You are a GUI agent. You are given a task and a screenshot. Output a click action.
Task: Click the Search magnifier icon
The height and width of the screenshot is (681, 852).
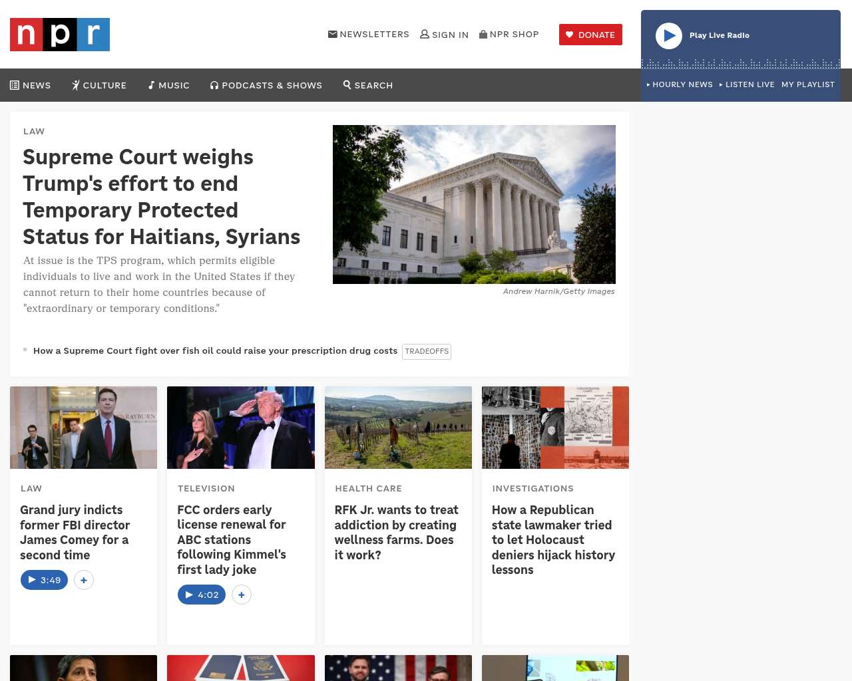347,84
